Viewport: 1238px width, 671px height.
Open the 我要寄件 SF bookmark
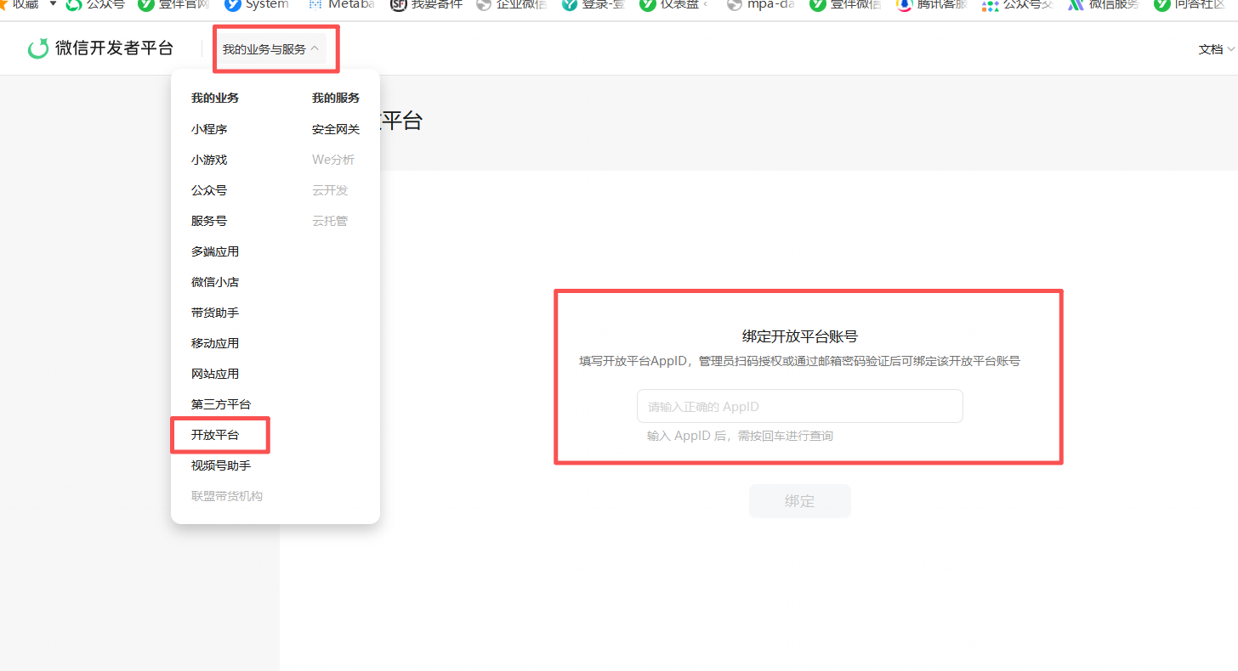[x=426, y=4]
